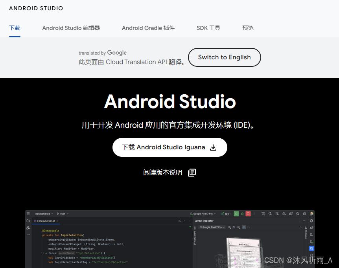This screenshot has height=268, width=339.
Task: Open the 预览 tab
Action: (x=248, y=28)
